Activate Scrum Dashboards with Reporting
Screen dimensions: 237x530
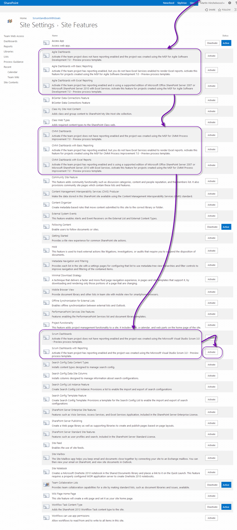point(212,352)
